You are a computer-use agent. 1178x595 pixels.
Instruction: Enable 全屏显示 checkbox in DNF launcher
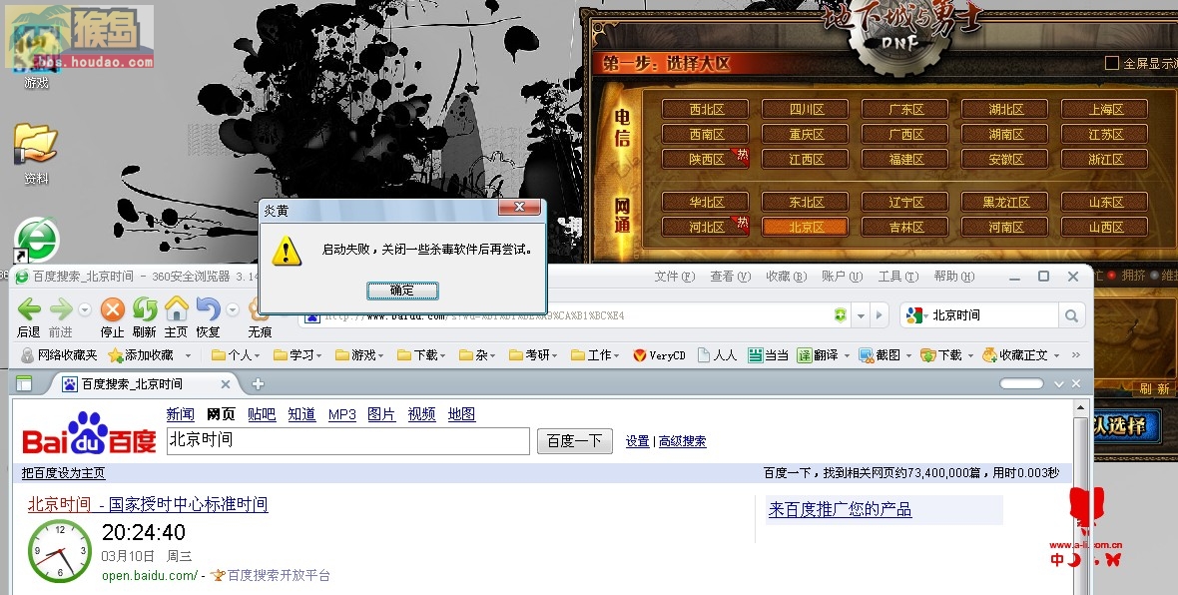(1112, 63)
